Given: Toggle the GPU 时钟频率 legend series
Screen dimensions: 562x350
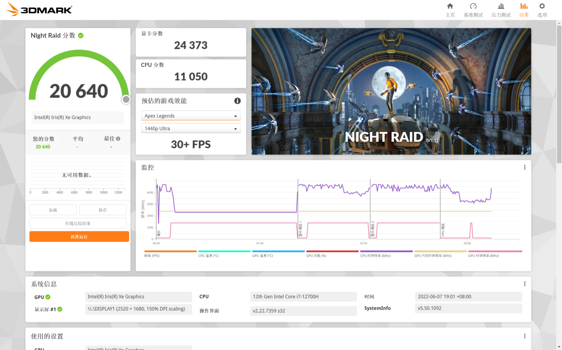Looking at the screenshot, I should pyautogui.click(x=495, y=254).
